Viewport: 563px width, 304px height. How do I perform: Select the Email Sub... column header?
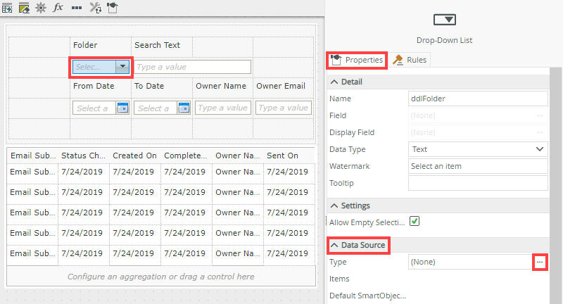coord(33,156)
